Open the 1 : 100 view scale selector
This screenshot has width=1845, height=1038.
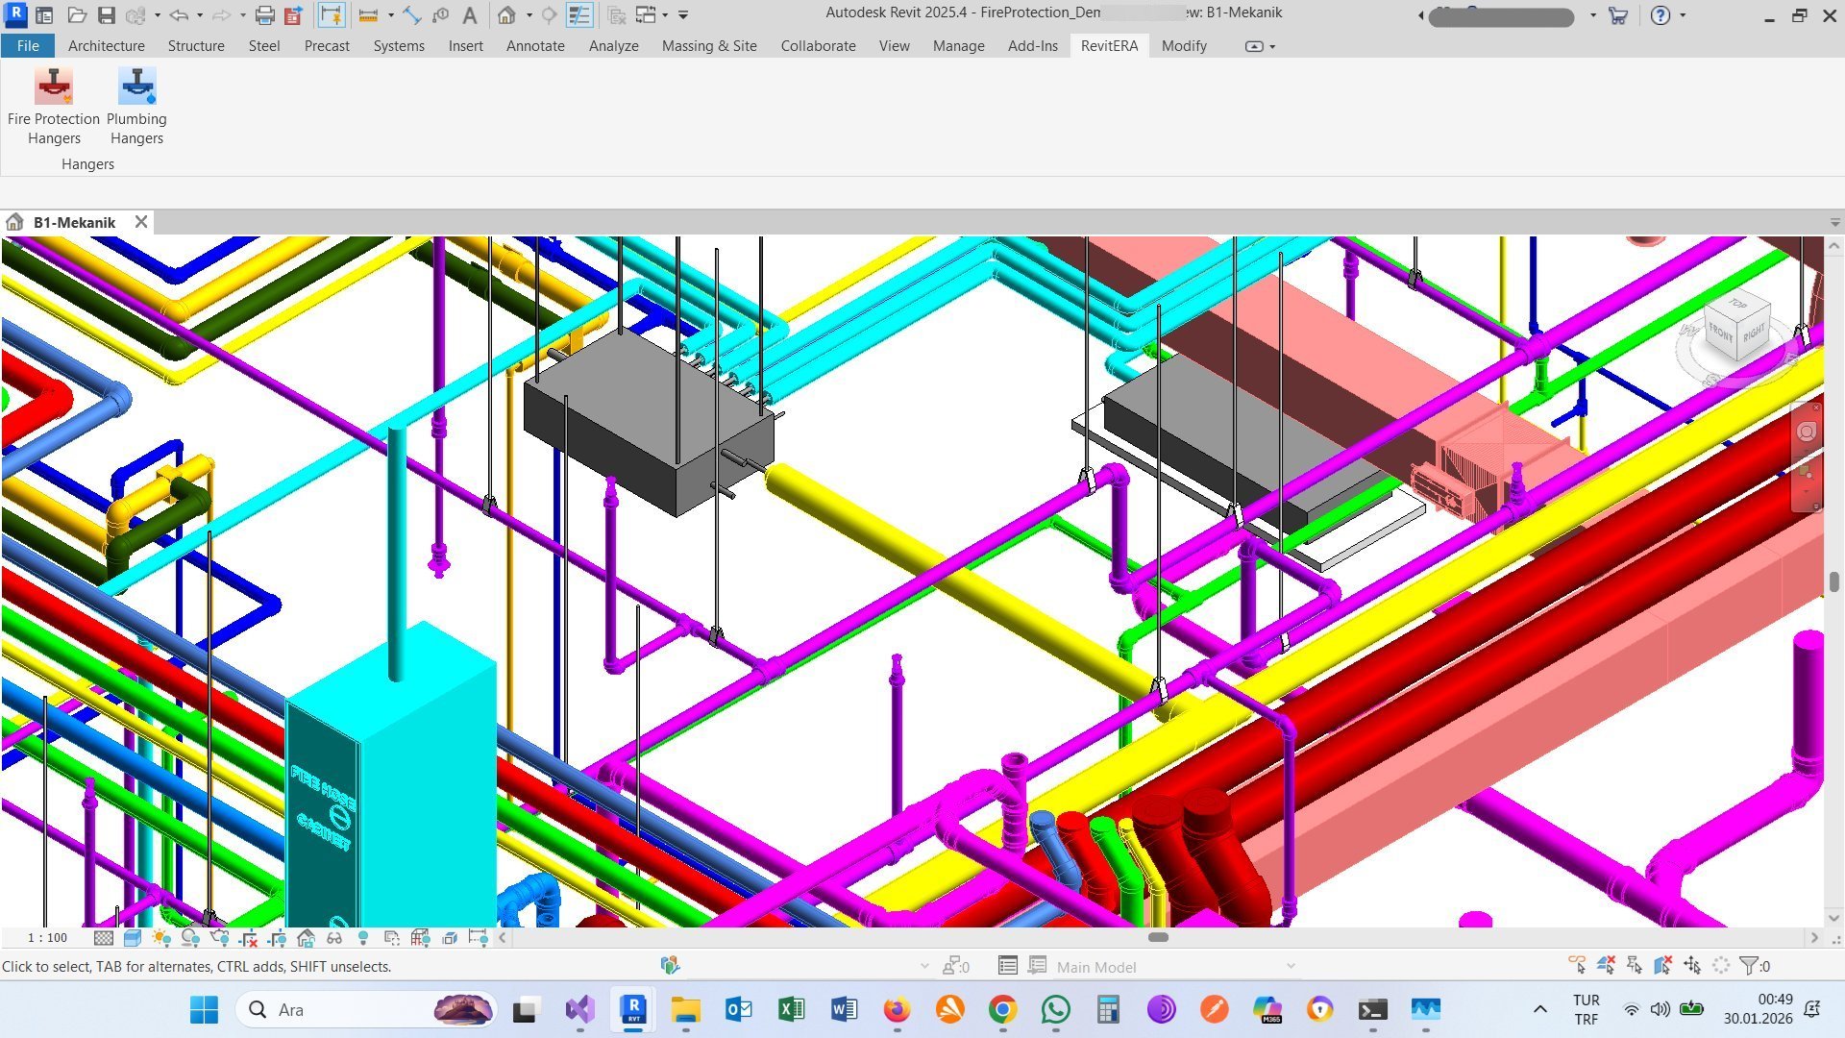[x=47, y=938]
